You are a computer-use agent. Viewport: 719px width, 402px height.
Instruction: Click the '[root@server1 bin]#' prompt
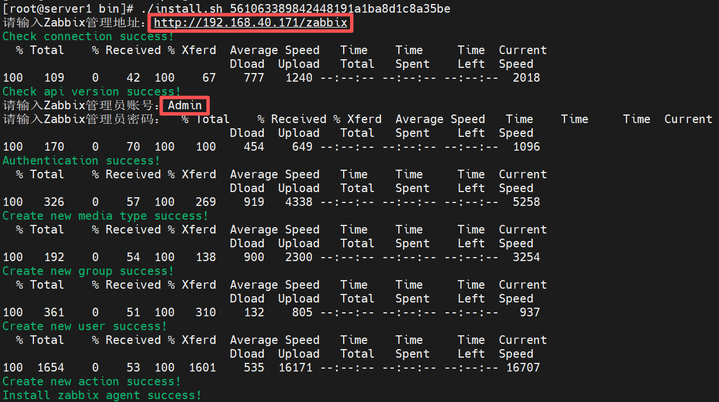point(68,9)
